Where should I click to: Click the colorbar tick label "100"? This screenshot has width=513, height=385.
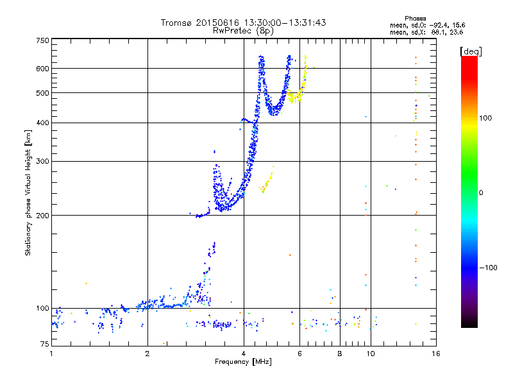[x=485, y=118]
